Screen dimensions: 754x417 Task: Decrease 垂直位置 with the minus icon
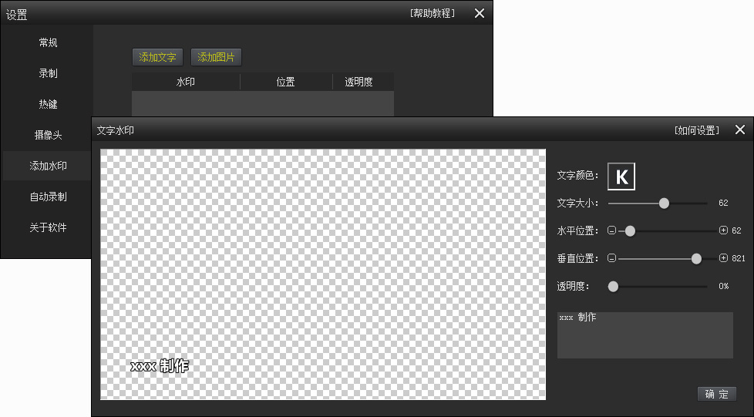[x=611, y=258]
